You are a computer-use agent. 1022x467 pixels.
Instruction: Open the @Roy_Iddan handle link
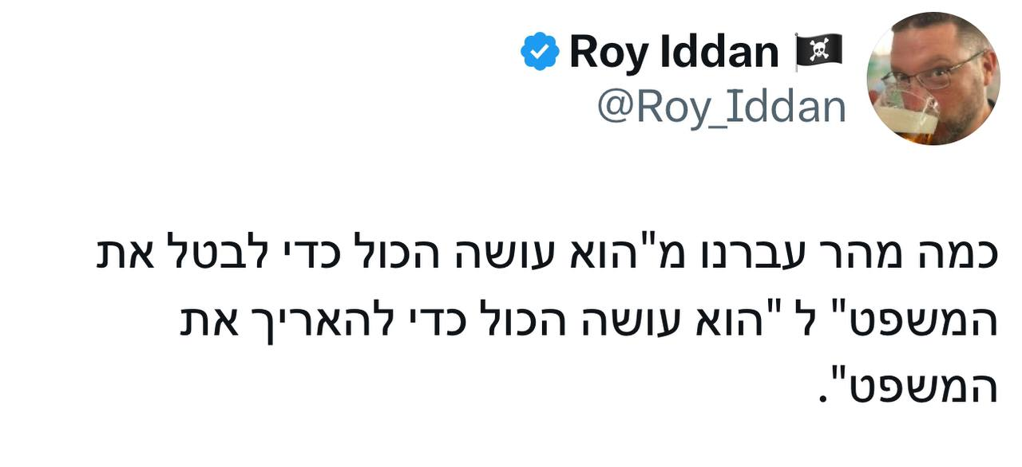click(721, 108)
